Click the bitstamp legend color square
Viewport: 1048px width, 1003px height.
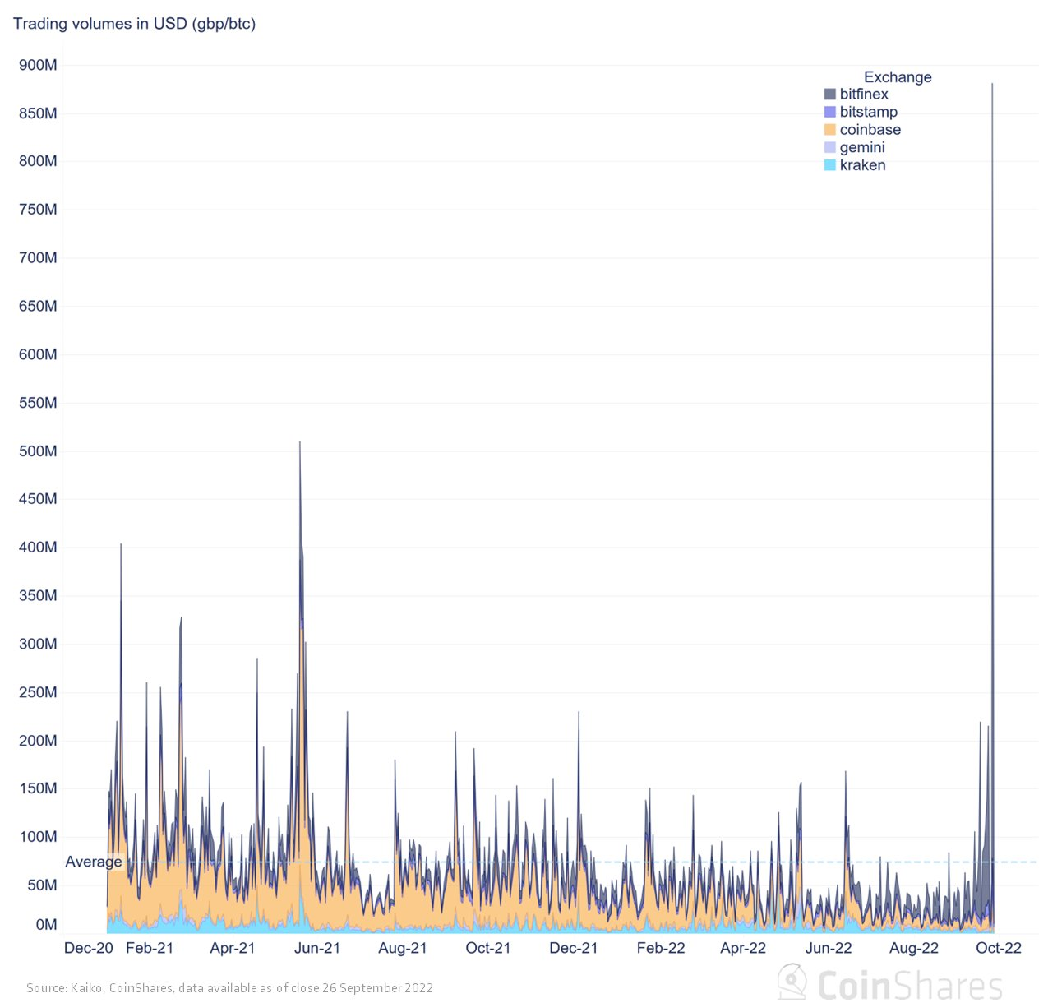pos(830,112)
